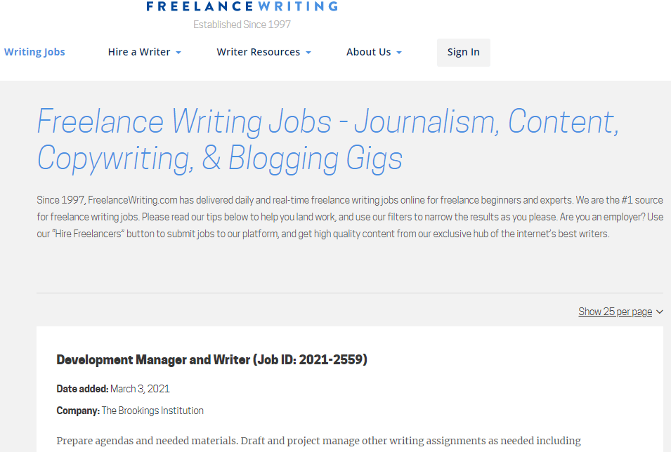This screenshot has height=452, width=671.
Task: Expand the About Us dropdown caret
Action: click(399, 53)
